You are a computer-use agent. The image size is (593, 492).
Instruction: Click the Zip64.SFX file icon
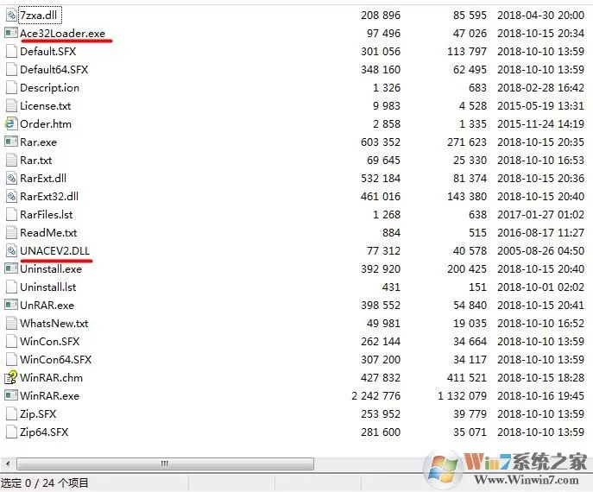coord(11,432)
